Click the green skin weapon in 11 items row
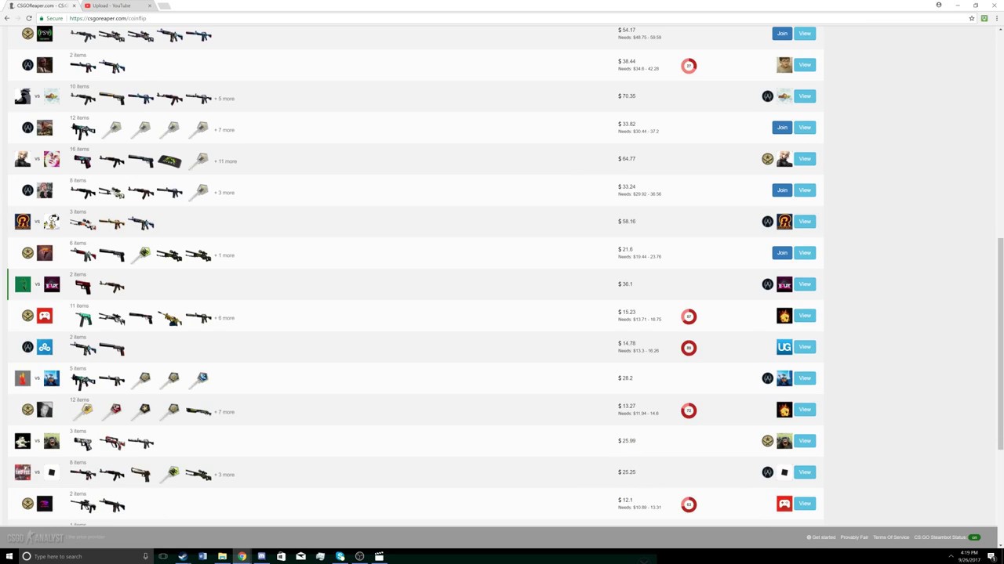Viewport: 1004px width, 564px height. click(83, 318)
